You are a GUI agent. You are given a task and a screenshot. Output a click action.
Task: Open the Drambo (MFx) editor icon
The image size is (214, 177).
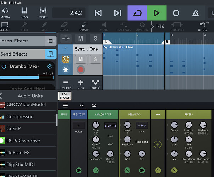pos(50,67)
